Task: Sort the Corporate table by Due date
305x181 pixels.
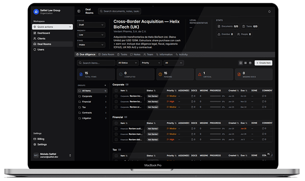Action: 244,90
